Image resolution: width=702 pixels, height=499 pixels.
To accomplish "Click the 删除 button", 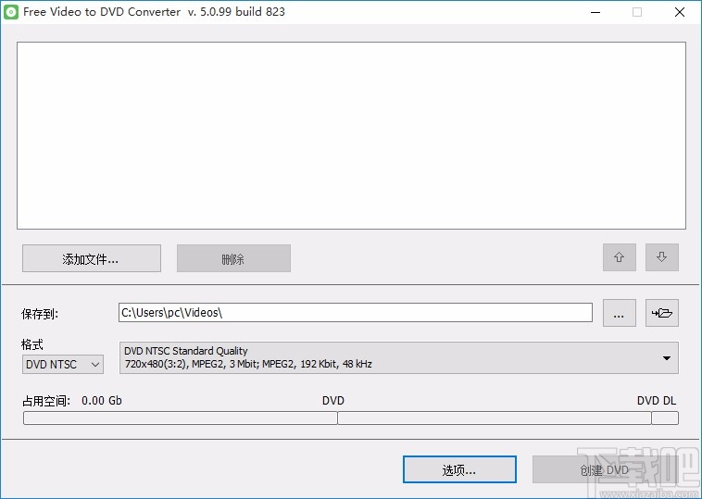I will click(x=233, y=258).
